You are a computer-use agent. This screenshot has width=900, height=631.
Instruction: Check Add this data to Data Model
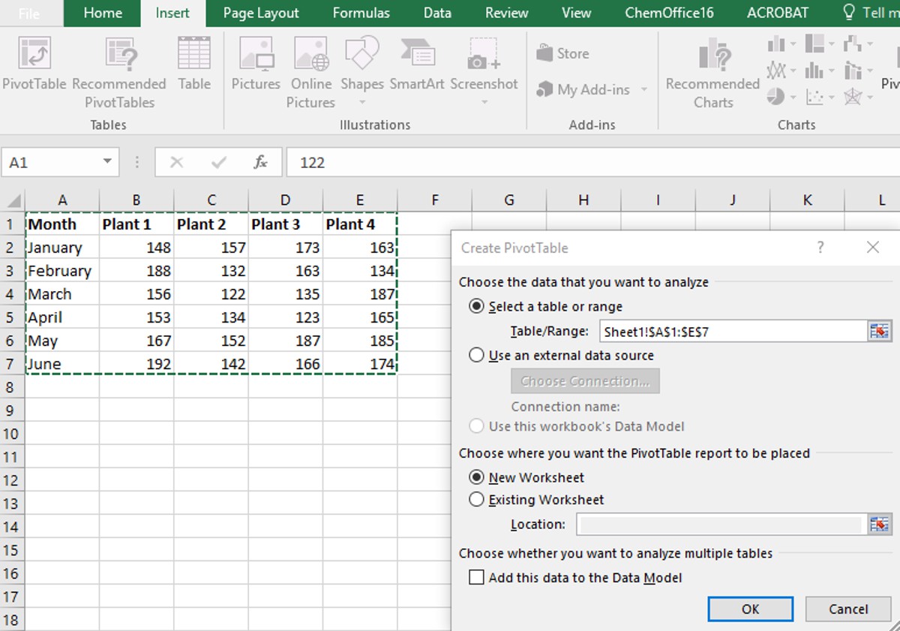pyautogui.click(x=476, y=578)
